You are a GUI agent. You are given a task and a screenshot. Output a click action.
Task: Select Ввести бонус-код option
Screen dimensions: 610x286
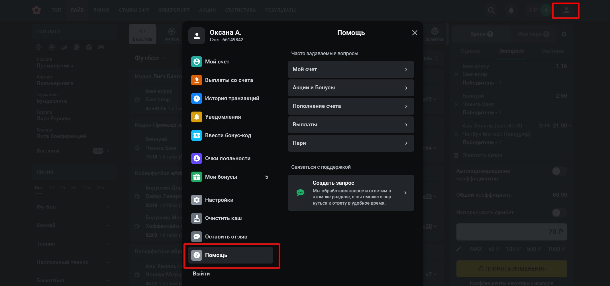228,135
